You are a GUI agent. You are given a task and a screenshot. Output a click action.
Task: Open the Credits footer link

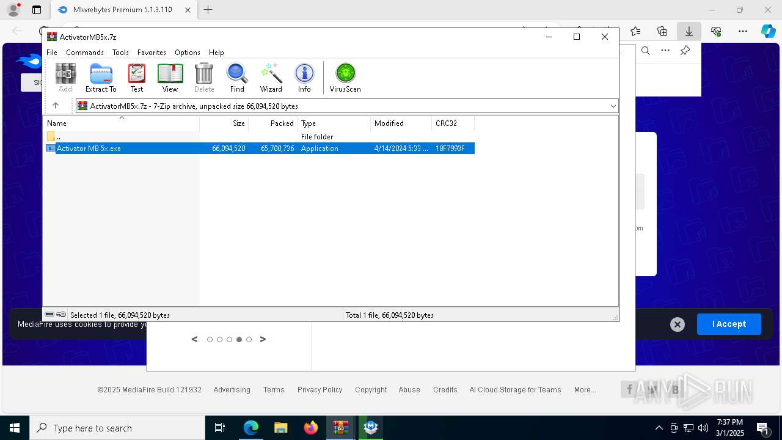click(445, 390)
